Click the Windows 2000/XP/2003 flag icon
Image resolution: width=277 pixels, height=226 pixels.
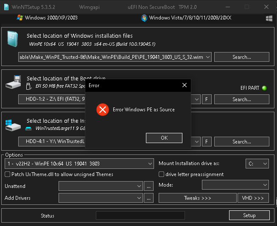tap(20, 18)
